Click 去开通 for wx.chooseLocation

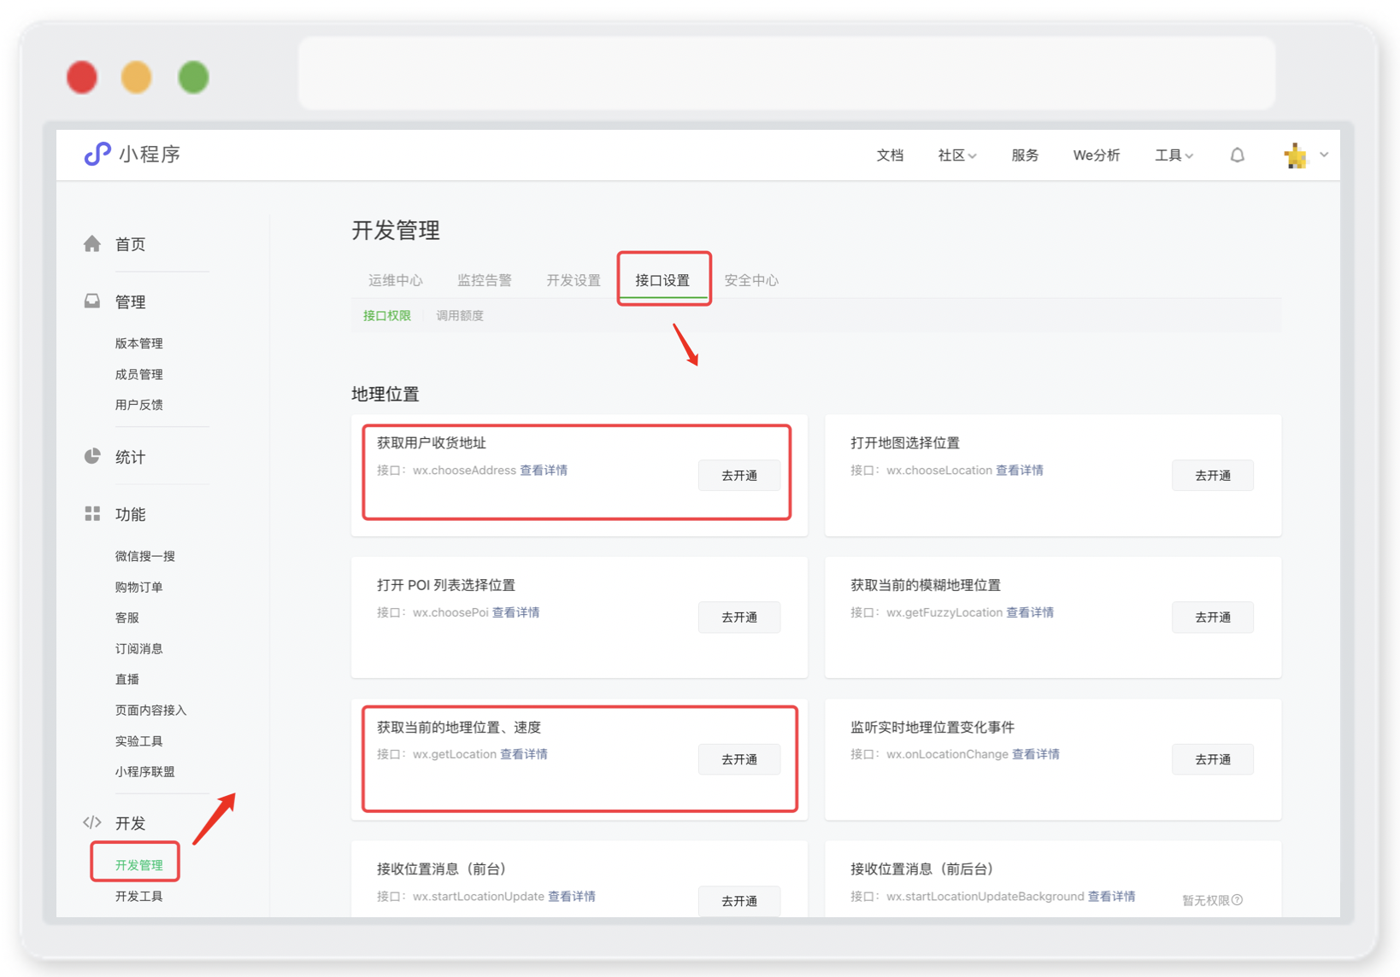click(x=1213, y=475)
